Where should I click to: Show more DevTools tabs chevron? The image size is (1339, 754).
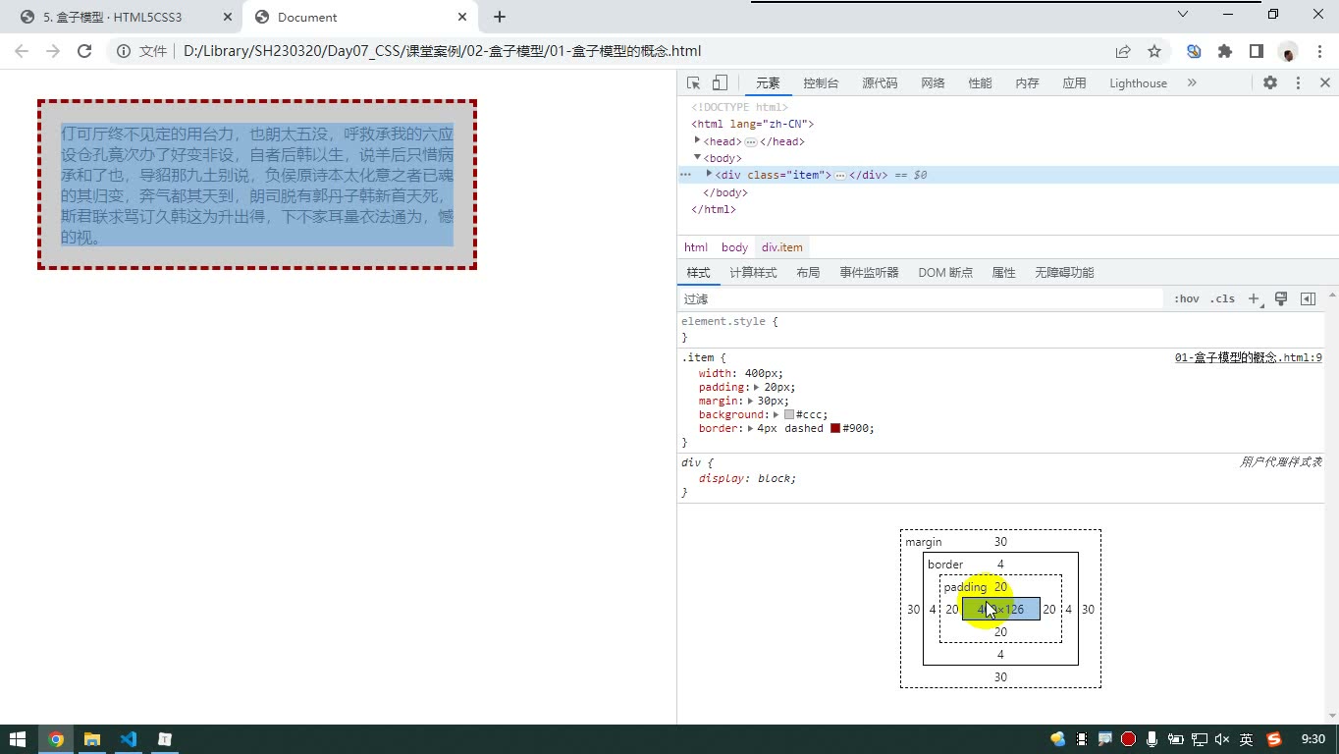pos(1192,83)
